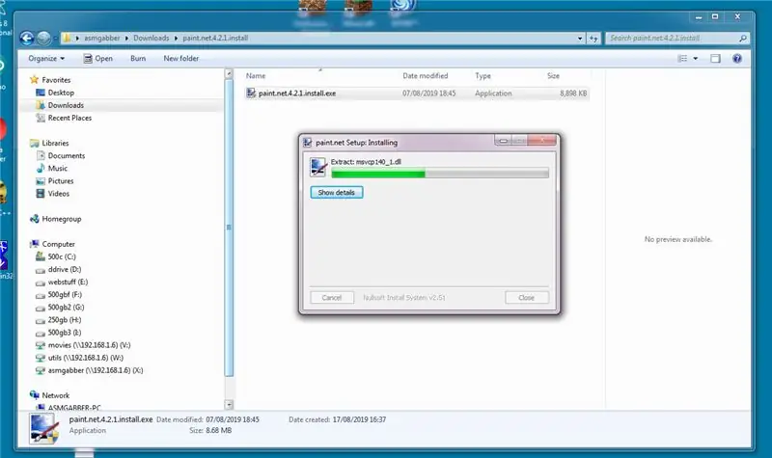Viewport: 772px width, 458px height.
Task: Click the Date created value 17/08/2019 16:37
Action: 359,419
